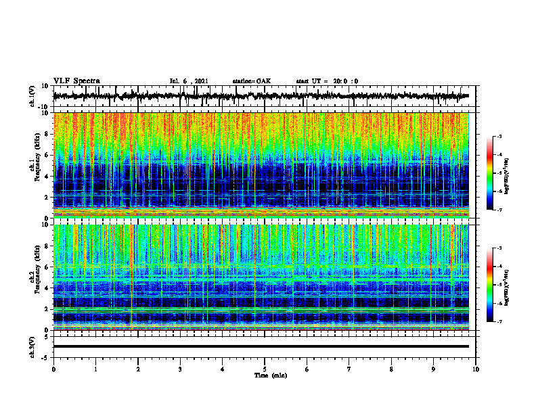Click time axis tick label "1"
Screen dimensions: 536x414
(95, 369)
